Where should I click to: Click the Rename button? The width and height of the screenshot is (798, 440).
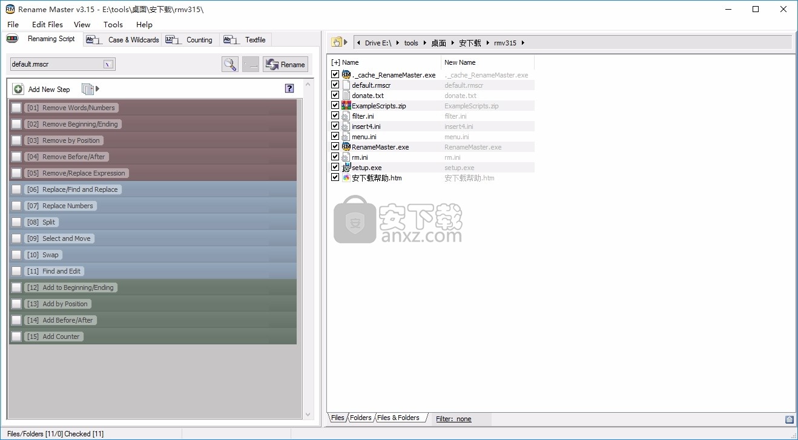tap(286, 64)
